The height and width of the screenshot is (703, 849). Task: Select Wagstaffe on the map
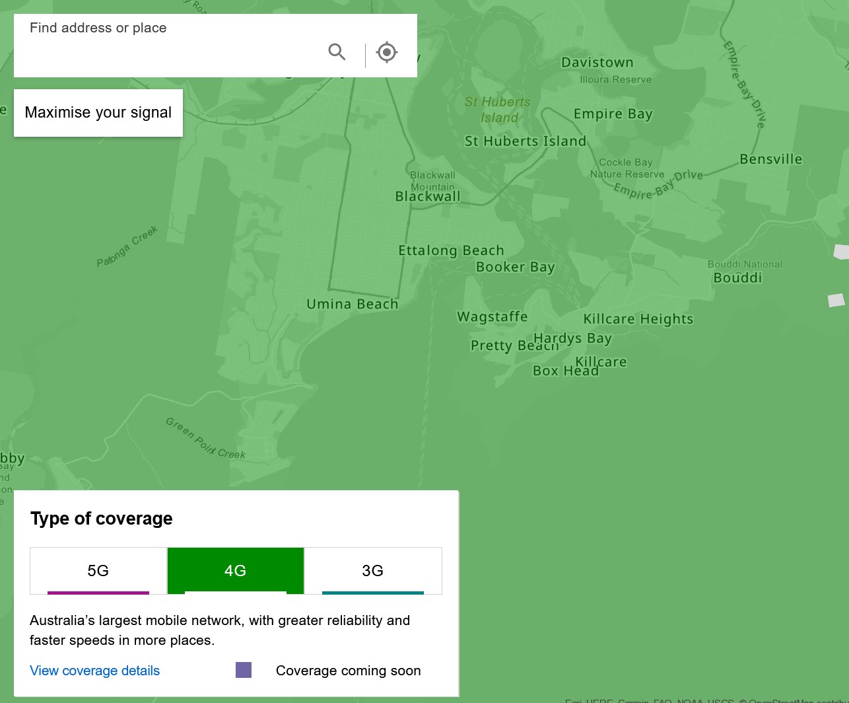click(x=492, y=317)
